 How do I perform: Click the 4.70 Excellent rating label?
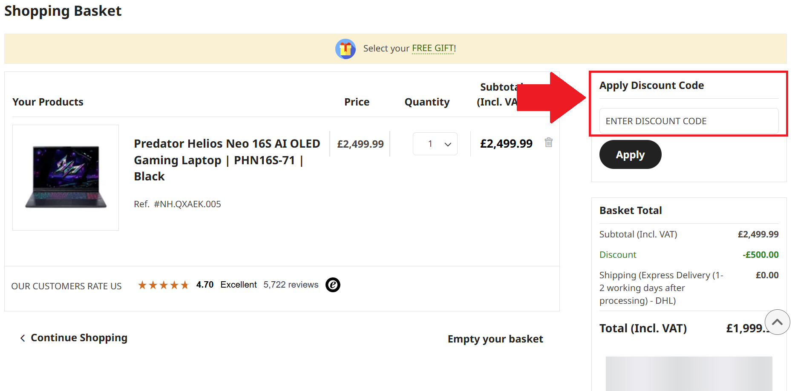pyautogui.click(x=226, y=285)
